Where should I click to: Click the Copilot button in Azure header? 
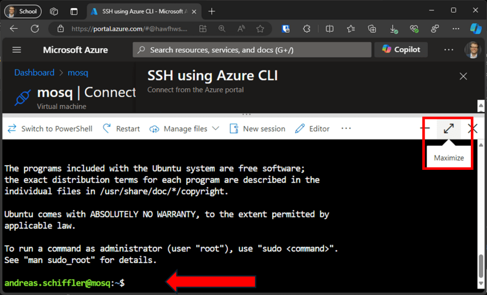[x=401, y=50]
